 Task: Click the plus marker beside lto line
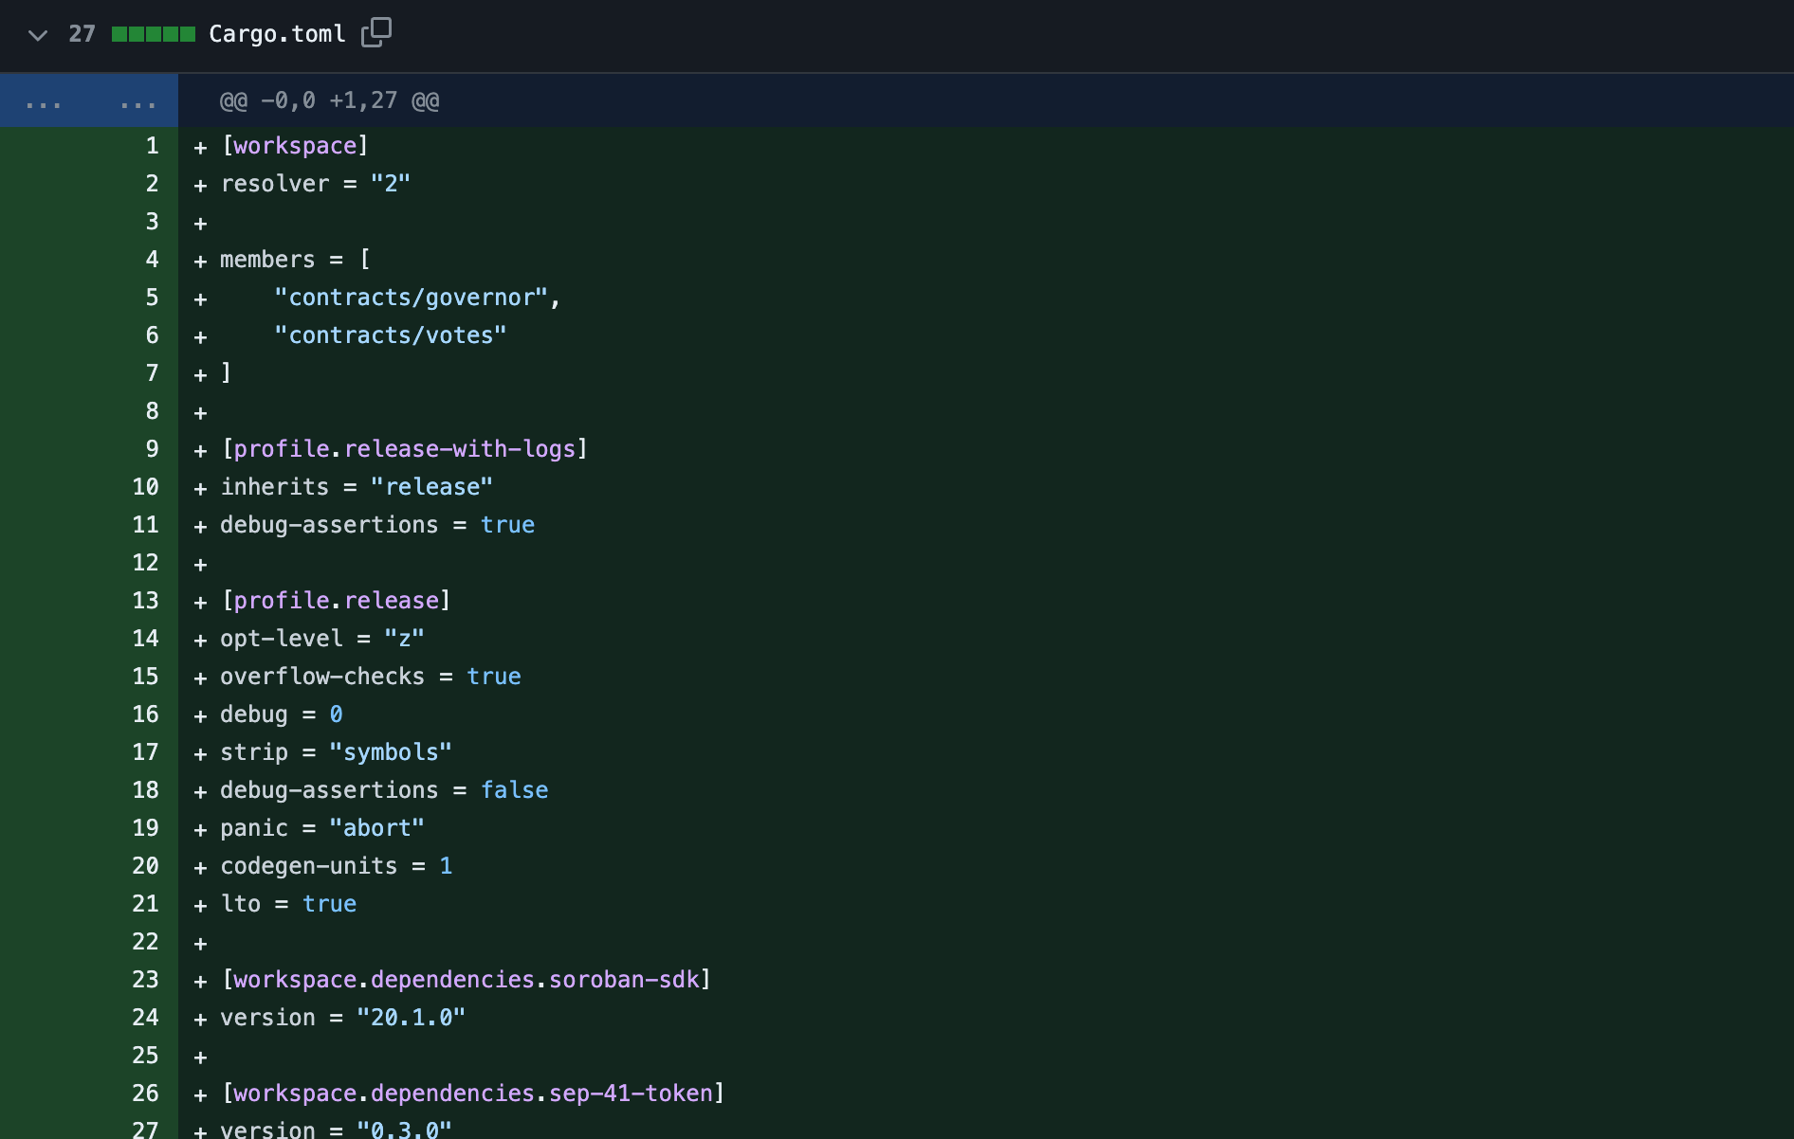point(199,904)
